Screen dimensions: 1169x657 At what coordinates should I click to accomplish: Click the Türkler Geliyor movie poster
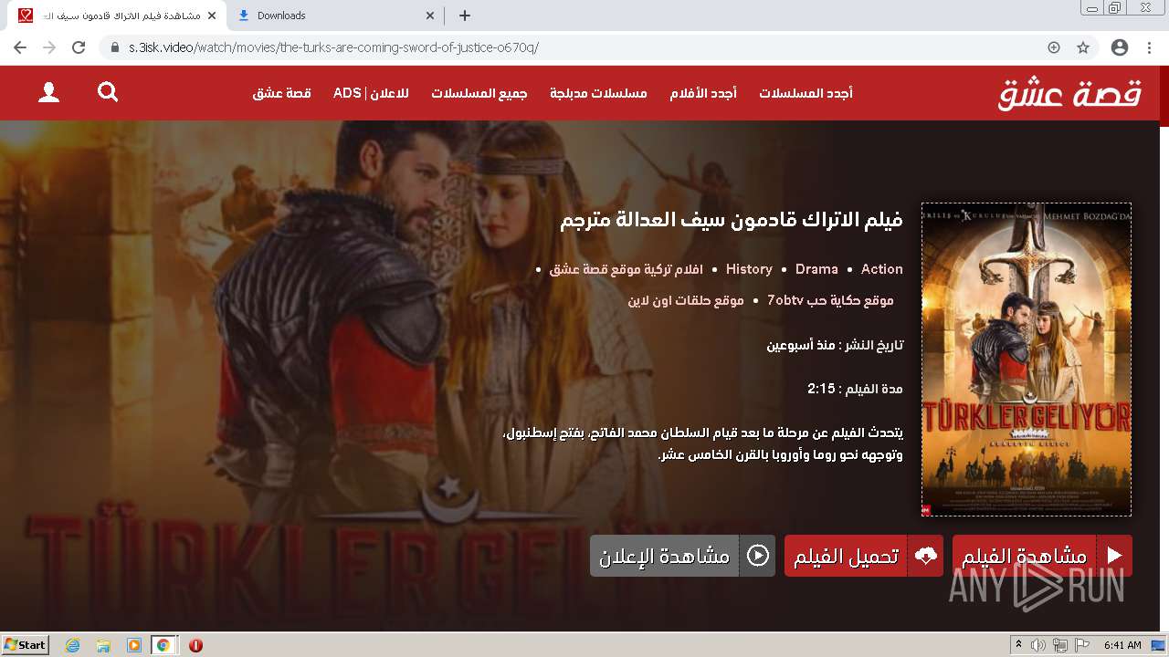click(x=1027, y=360)
